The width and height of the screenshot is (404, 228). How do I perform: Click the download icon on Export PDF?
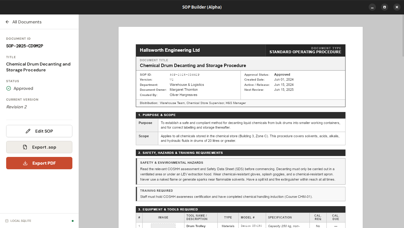click(25, 163)
